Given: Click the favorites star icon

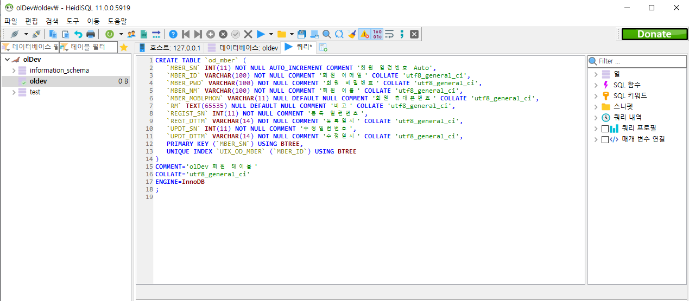Looking at the screenshot, I should tap(124, 47).
